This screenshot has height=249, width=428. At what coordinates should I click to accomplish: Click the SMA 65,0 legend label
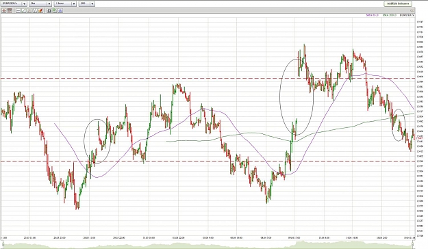[x=373, y=15]
